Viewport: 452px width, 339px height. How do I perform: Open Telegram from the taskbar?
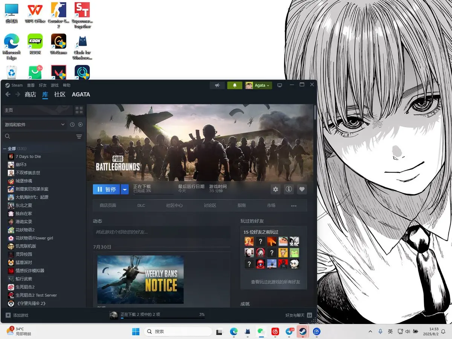(x=289, y=331)
